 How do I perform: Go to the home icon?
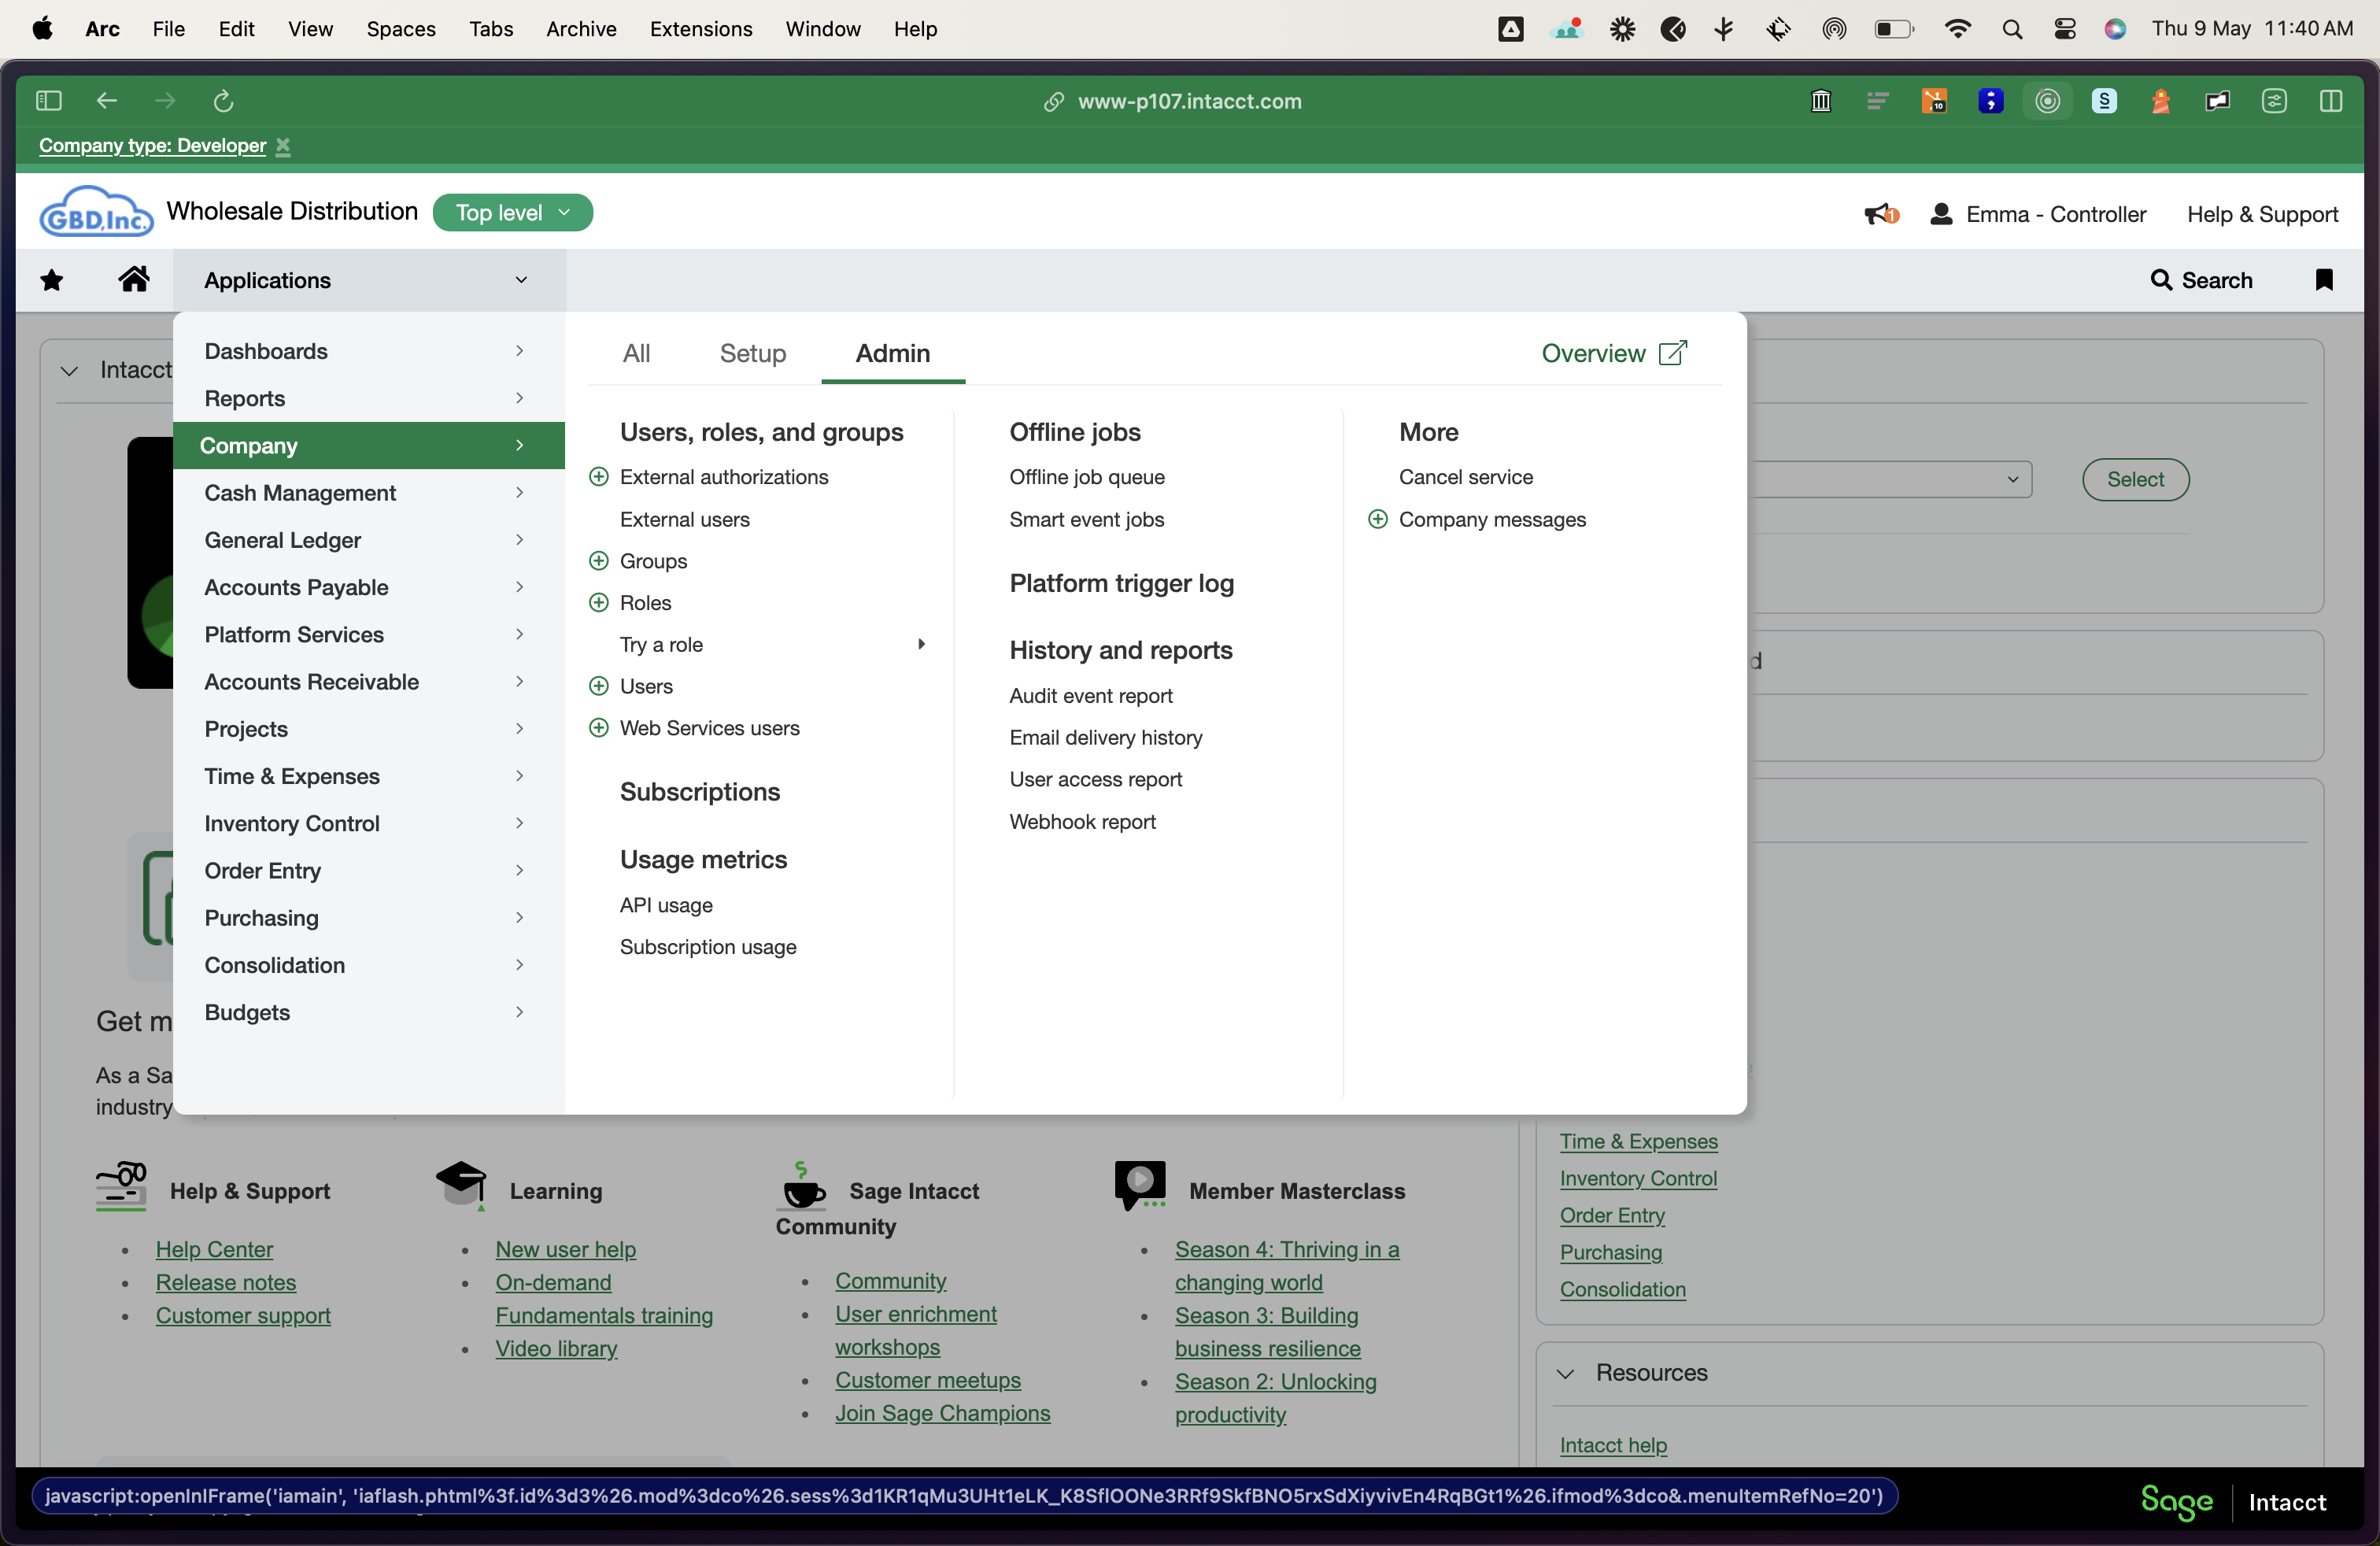[x=134, y=280]
